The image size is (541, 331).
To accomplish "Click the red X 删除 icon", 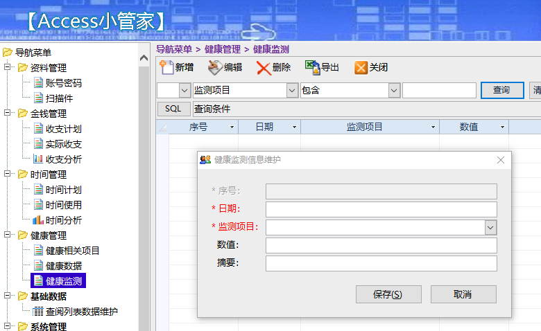I will [264, 68].
